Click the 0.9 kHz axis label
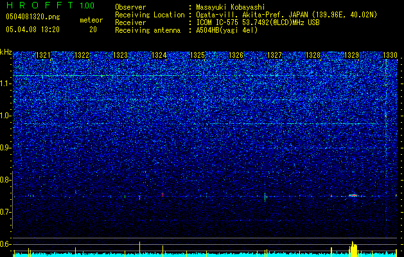Viewport: 404px width, 257px height. (x=6, y=148)
